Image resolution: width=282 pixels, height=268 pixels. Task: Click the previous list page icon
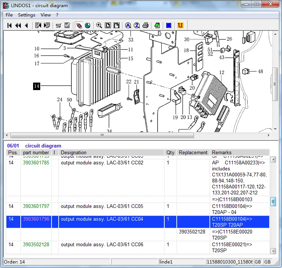click(38, 25)
